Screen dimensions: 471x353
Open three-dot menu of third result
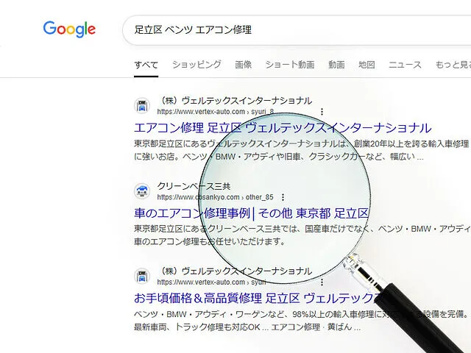tap(322, 282)
